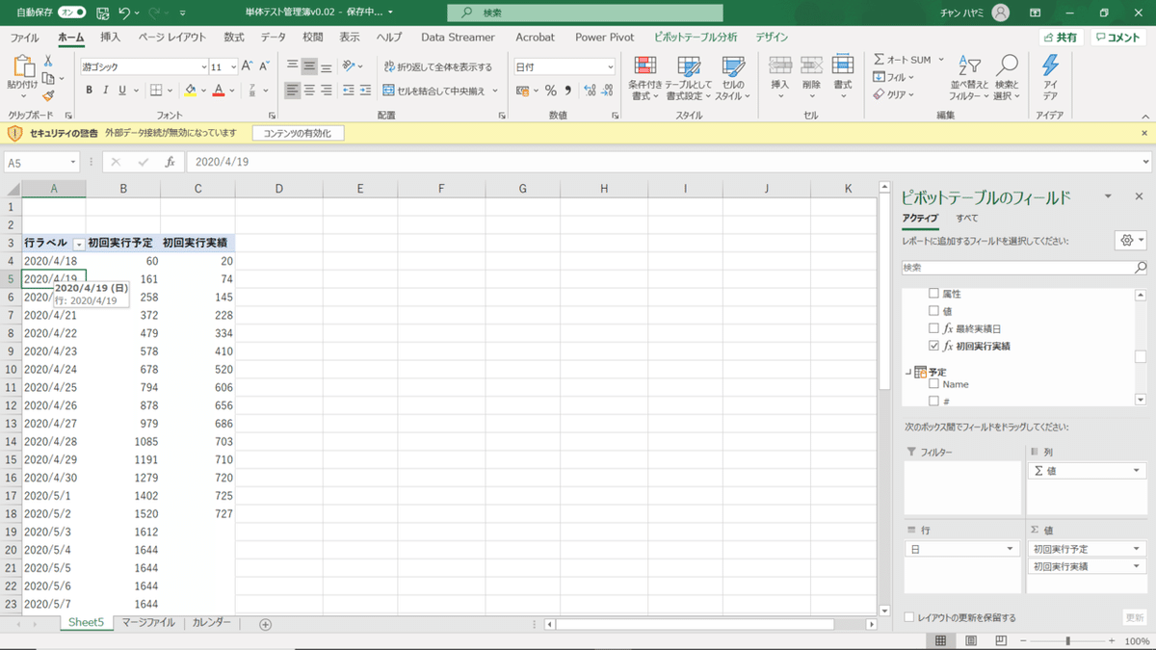
Task: Click the 共有 share button
Action: [1061, 38]
